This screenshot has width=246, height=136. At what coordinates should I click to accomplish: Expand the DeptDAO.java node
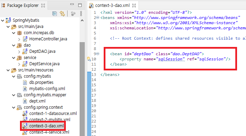point(19,51)
